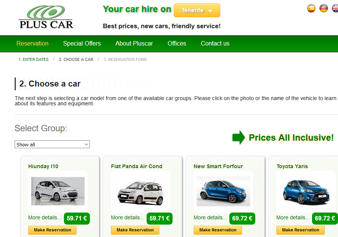The width and height of the screenshot is (338, 237).
Task: Click the 3. Reservation Form breadcrumb
Action: point(125,59)
